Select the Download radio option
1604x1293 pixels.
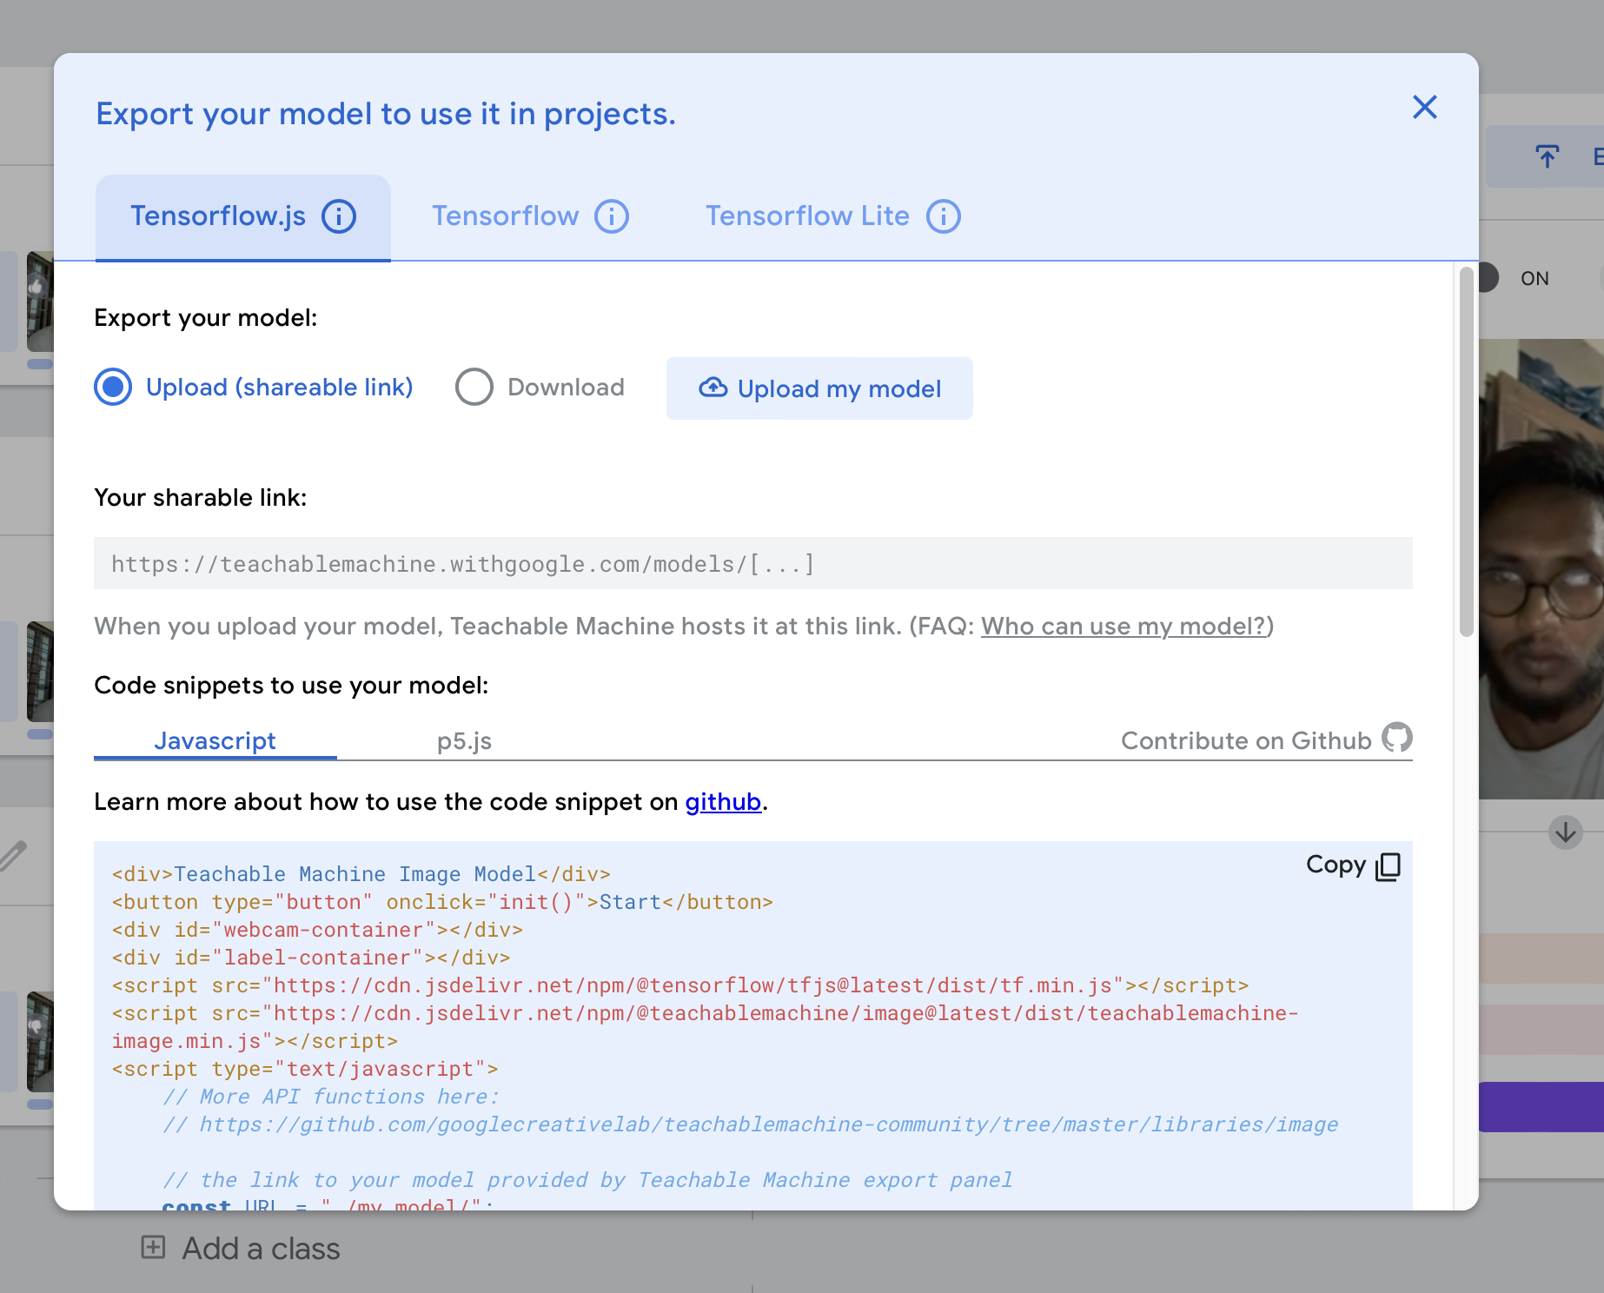tap(474, 388)
